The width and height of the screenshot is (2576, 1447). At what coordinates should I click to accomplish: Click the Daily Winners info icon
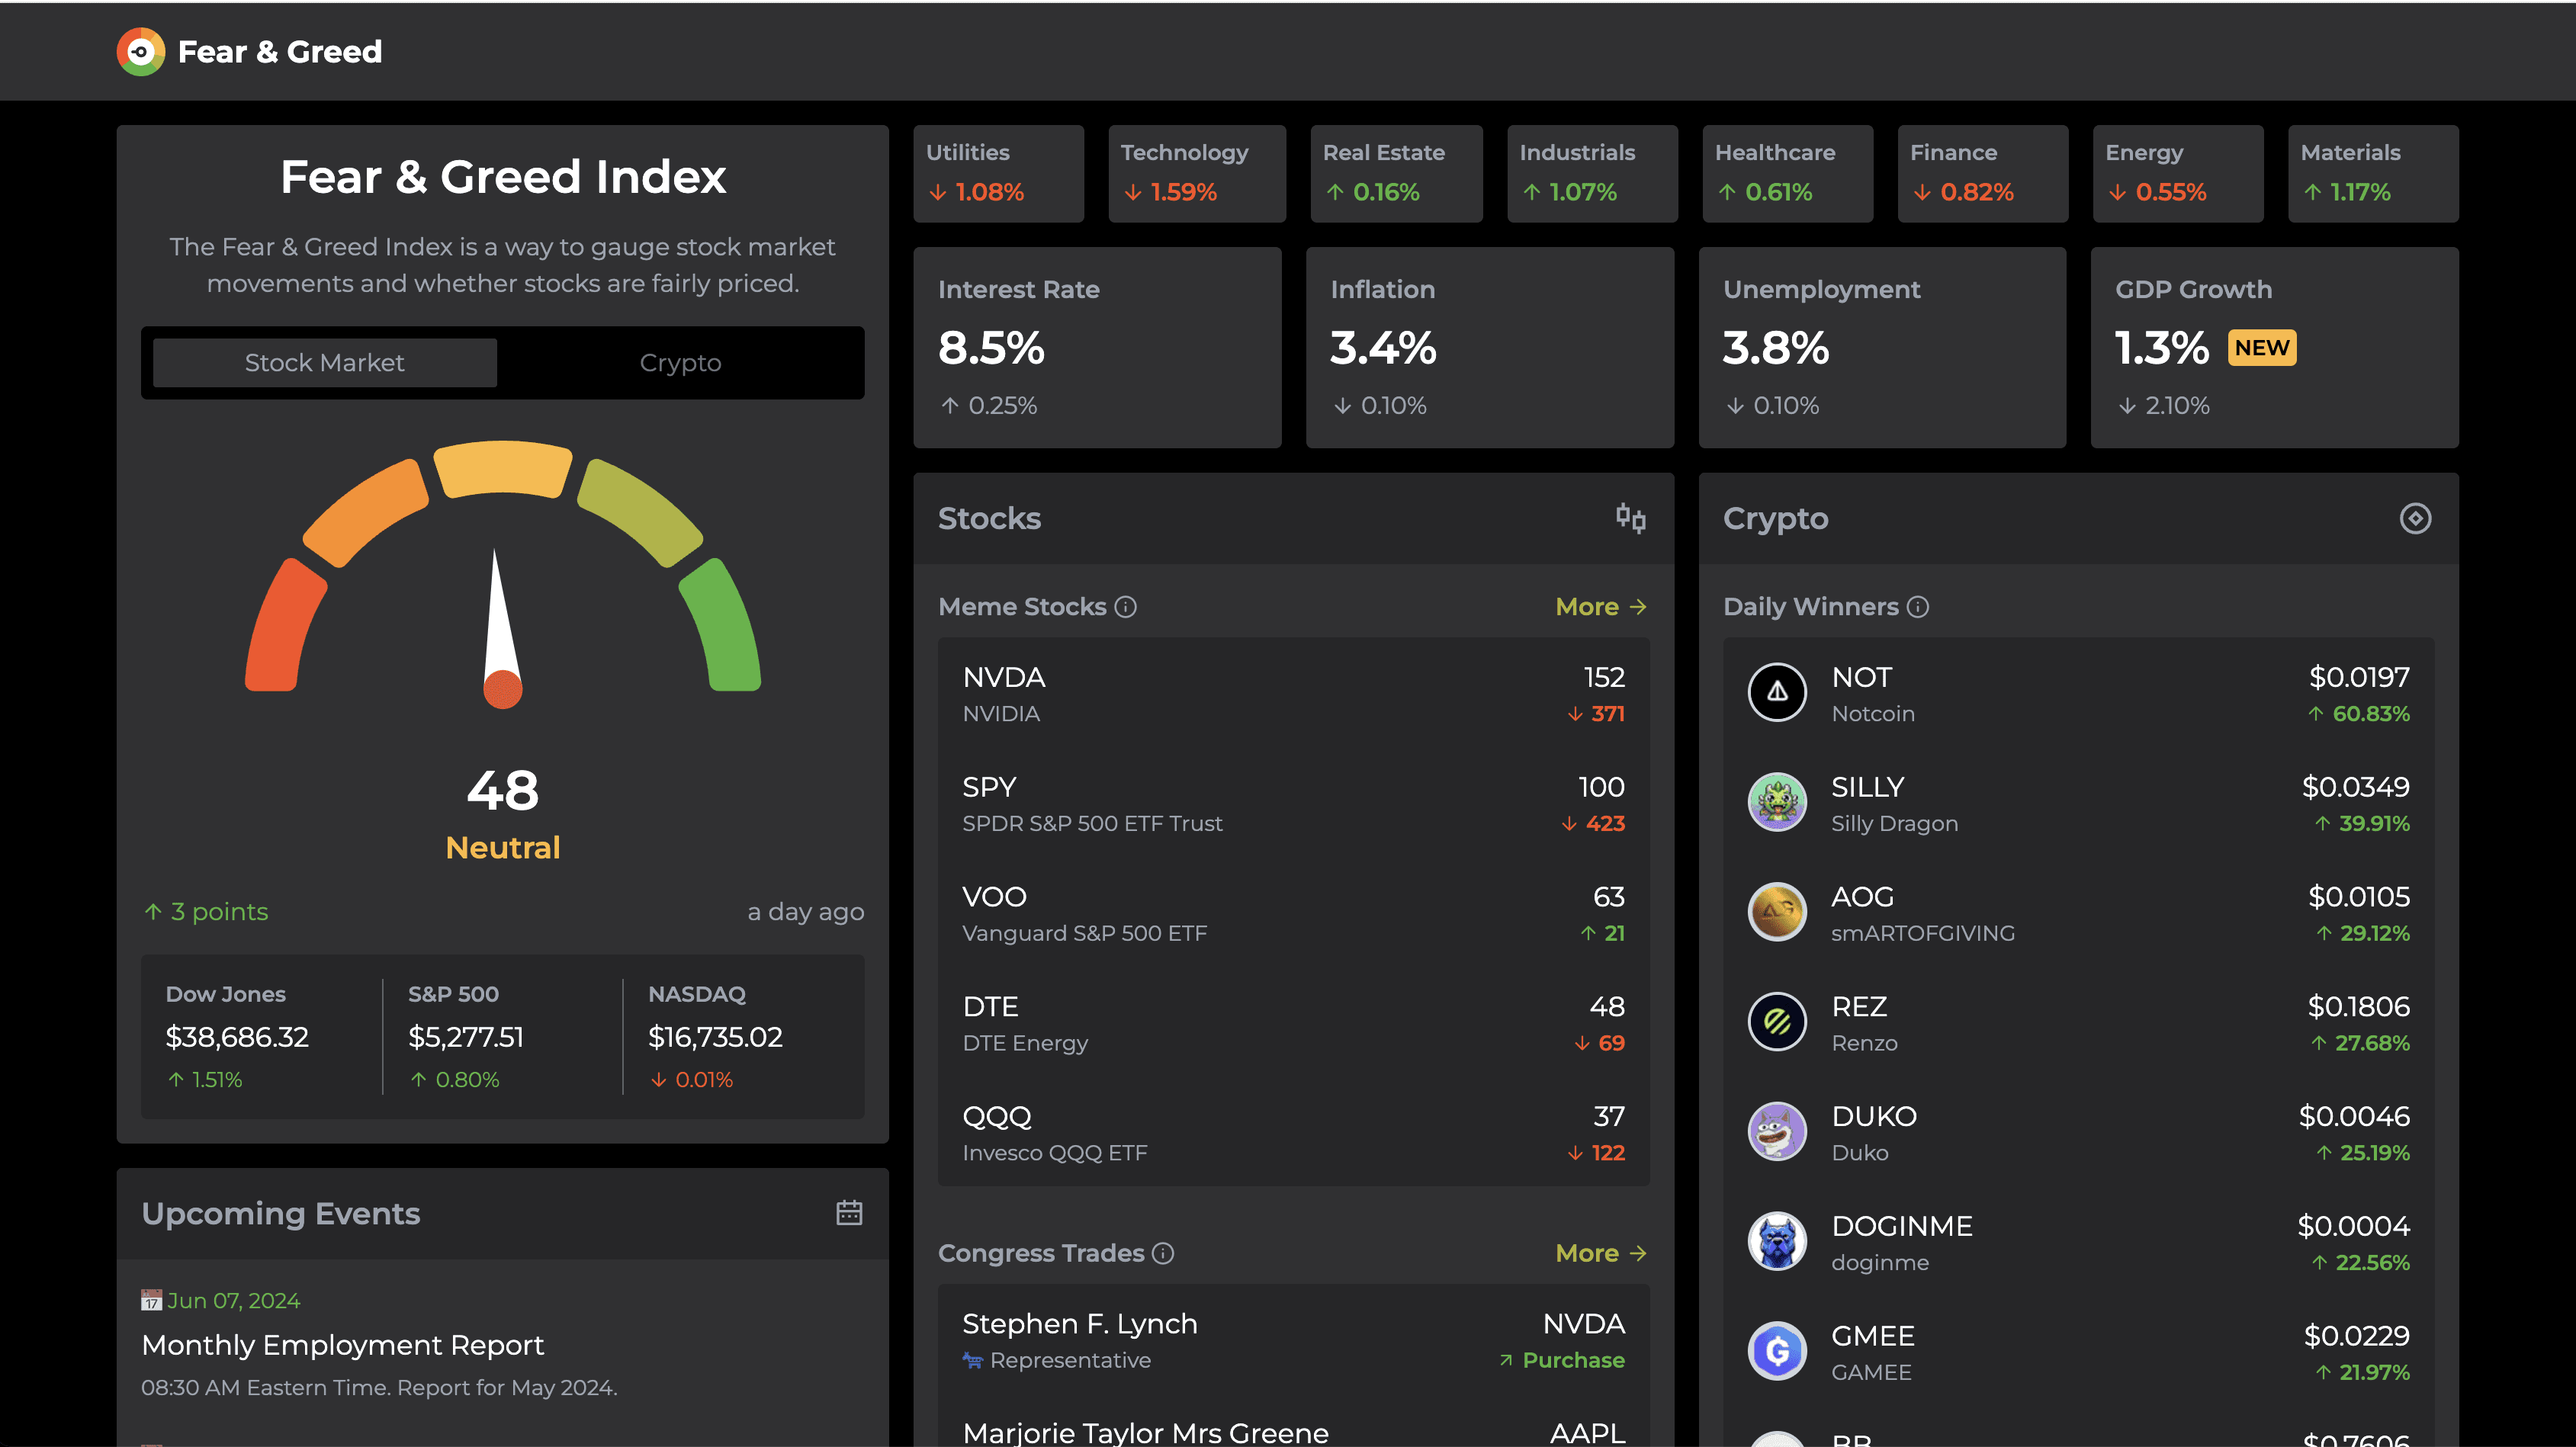tap(1917, 607)
